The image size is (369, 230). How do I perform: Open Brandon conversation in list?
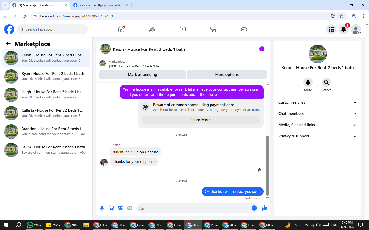(x=46, y=132)
